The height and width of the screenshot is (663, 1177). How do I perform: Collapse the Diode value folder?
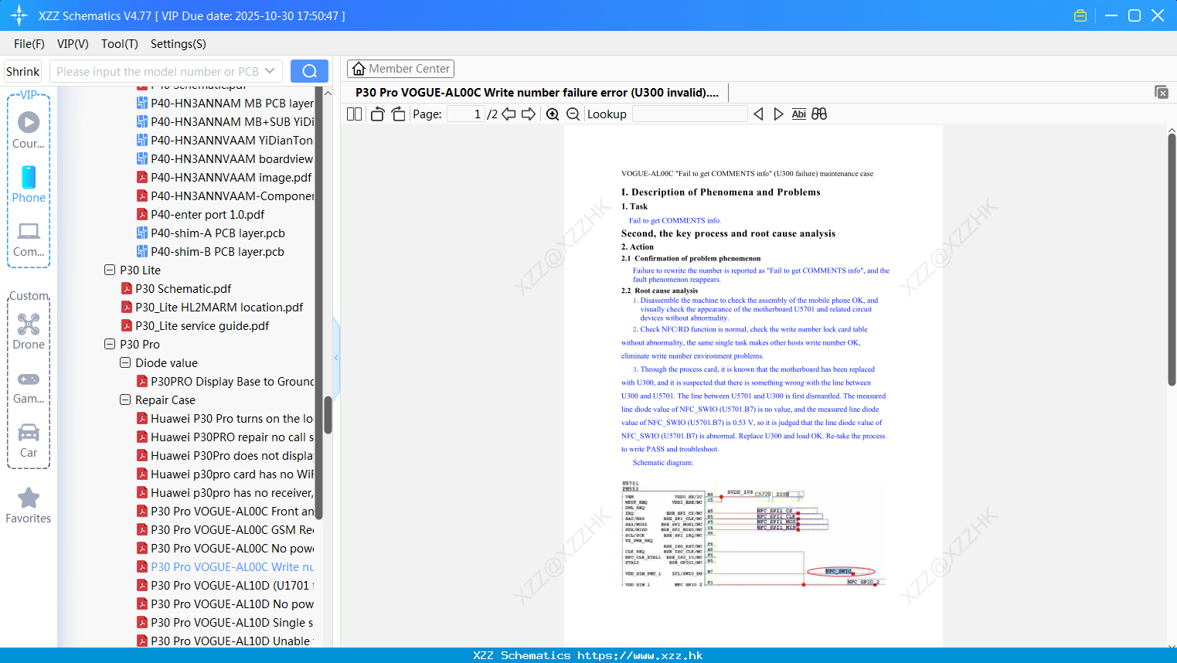[x=125, y=362]
